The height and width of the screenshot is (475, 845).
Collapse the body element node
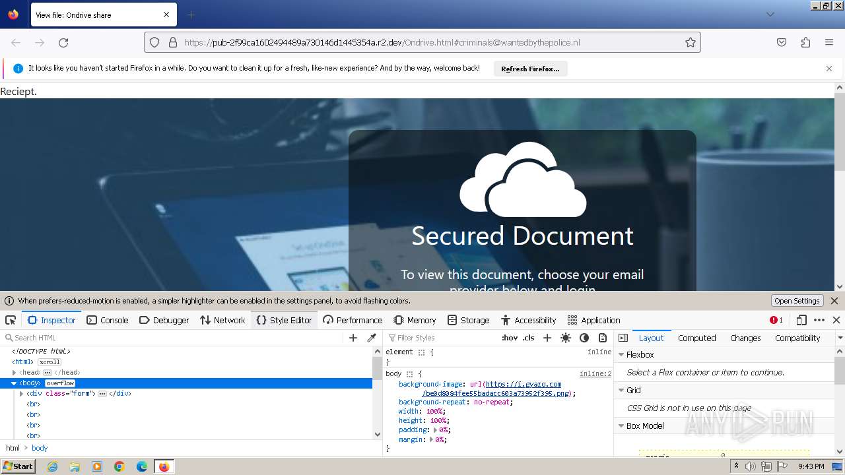(x=14, y=383)
